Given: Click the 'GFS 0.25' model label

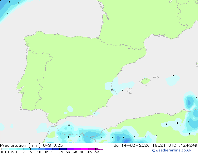Looking at the screenshot, I should click(53, 146).
